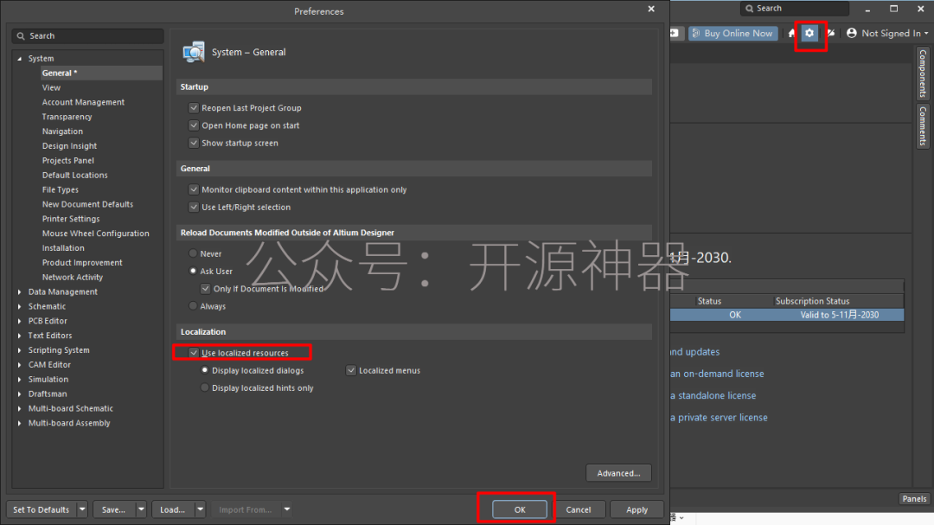Click the main window Search box
This screenshot has width=934, height=525.
[x=795, y=9]
